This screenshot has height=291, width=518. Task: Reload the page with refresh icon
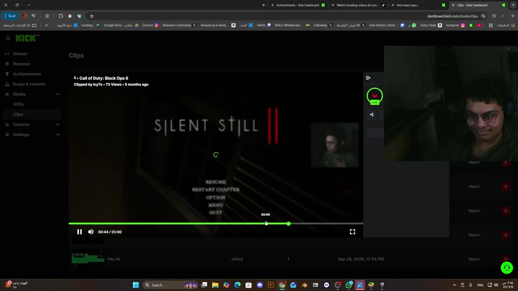(x=494, y=16)
